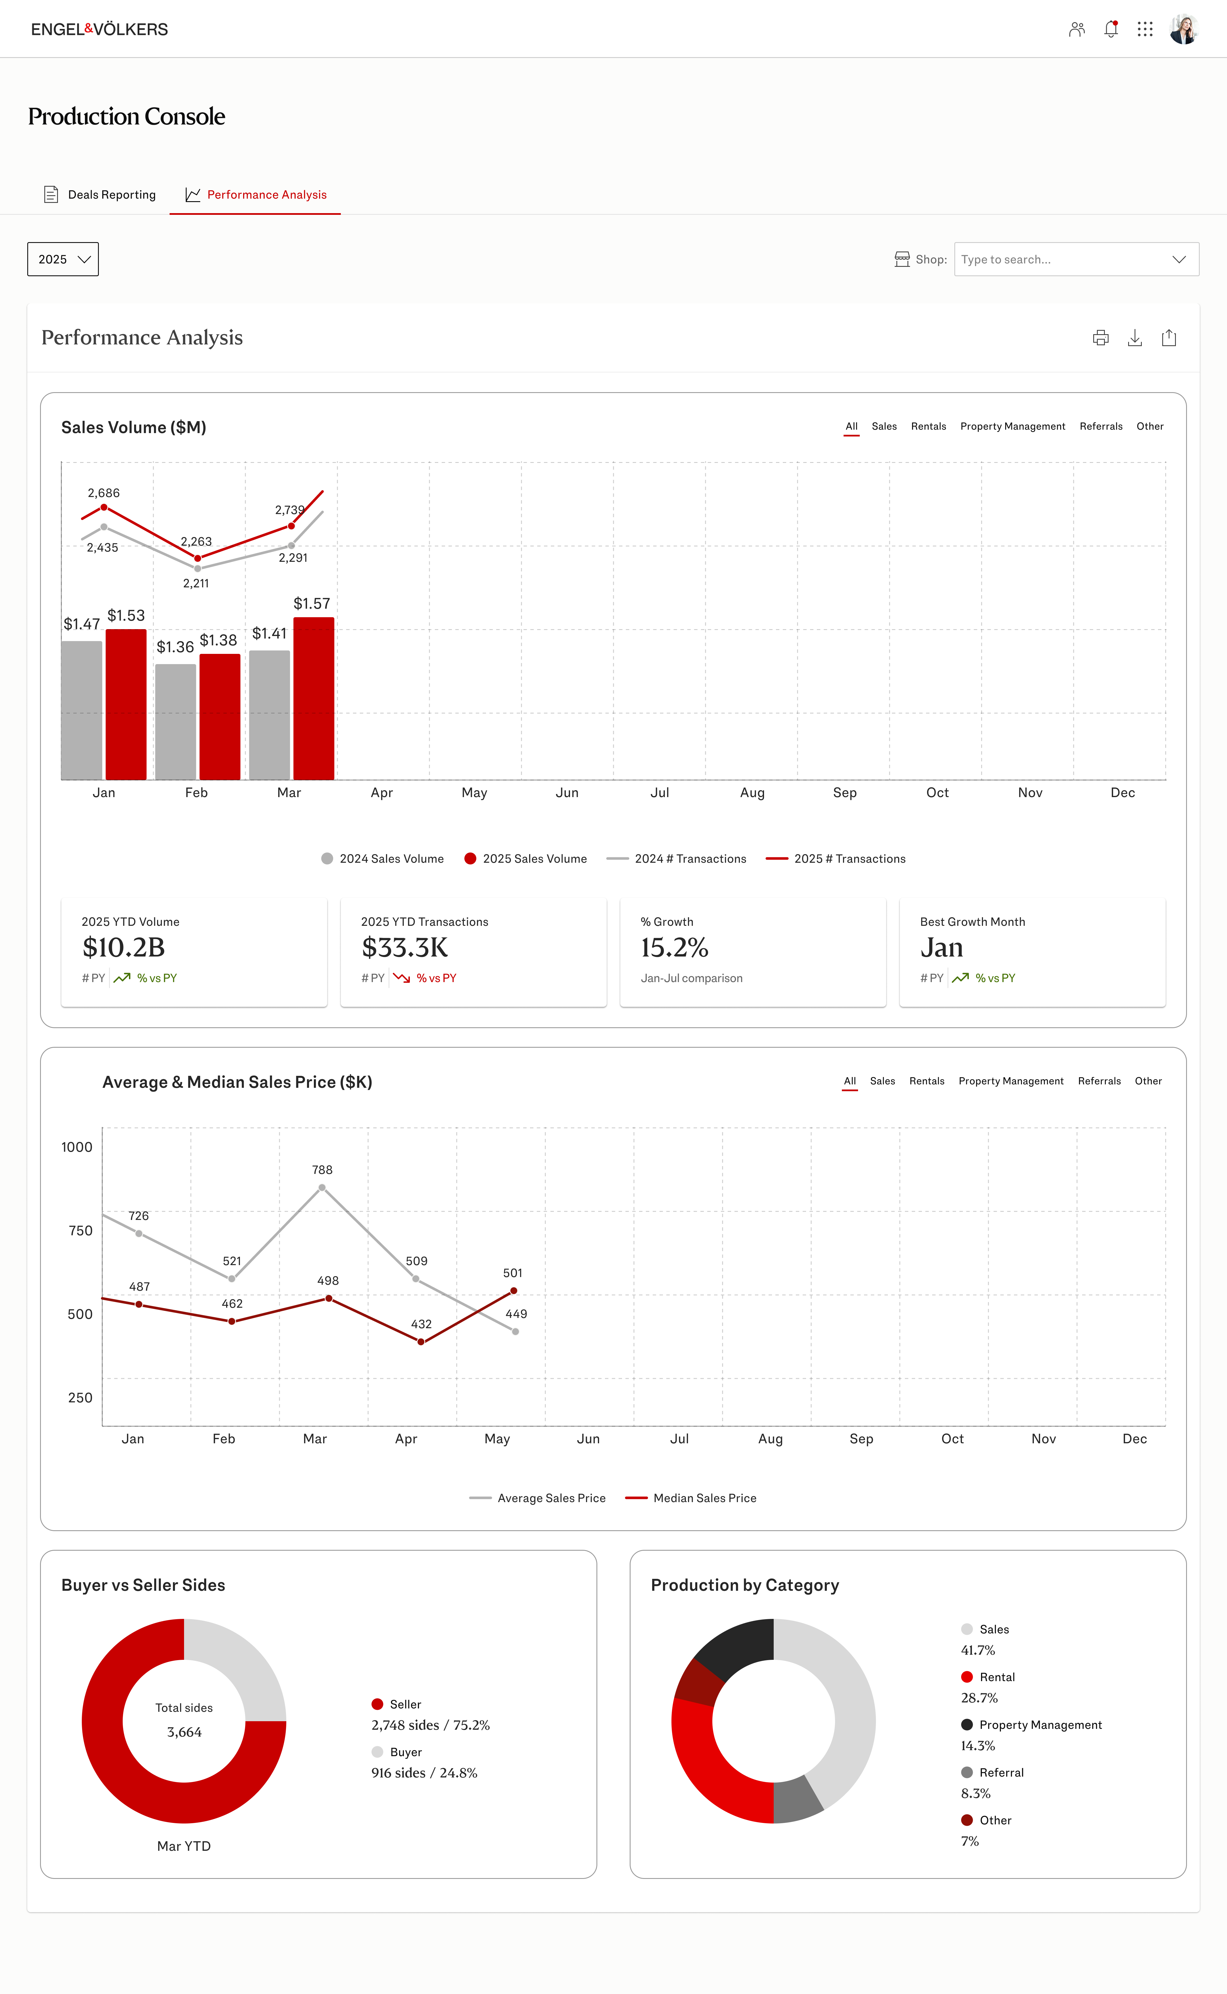Select Property Management filter in Sales Volume chart
1227x1994 pixels.
tap(1013, 426)
